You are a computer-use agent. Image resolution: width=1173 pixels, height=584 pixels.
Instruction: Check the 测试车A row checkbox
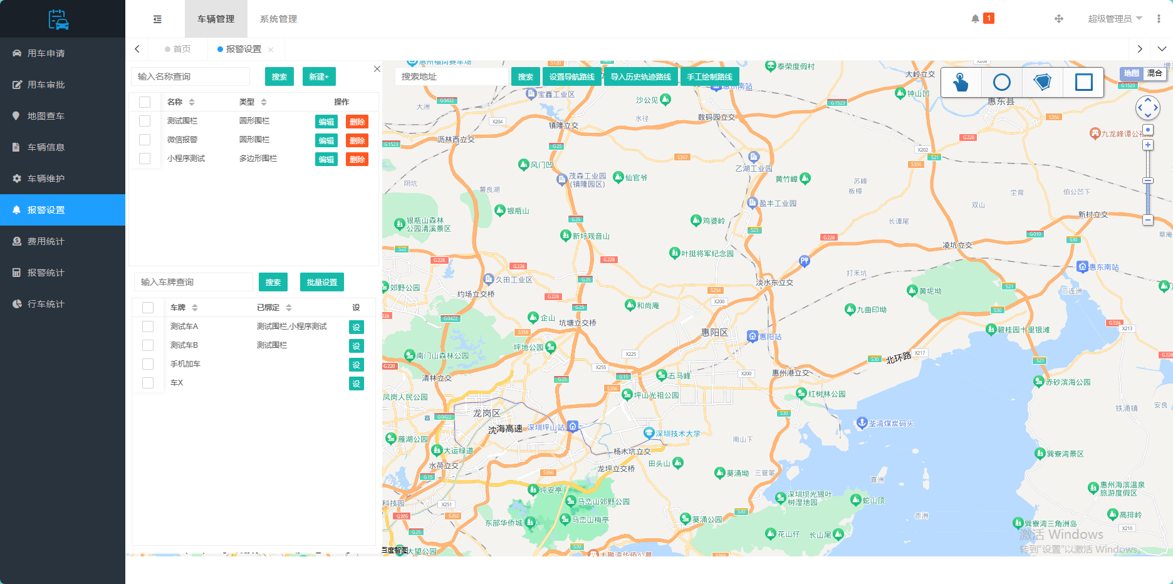tap(148, 326)
